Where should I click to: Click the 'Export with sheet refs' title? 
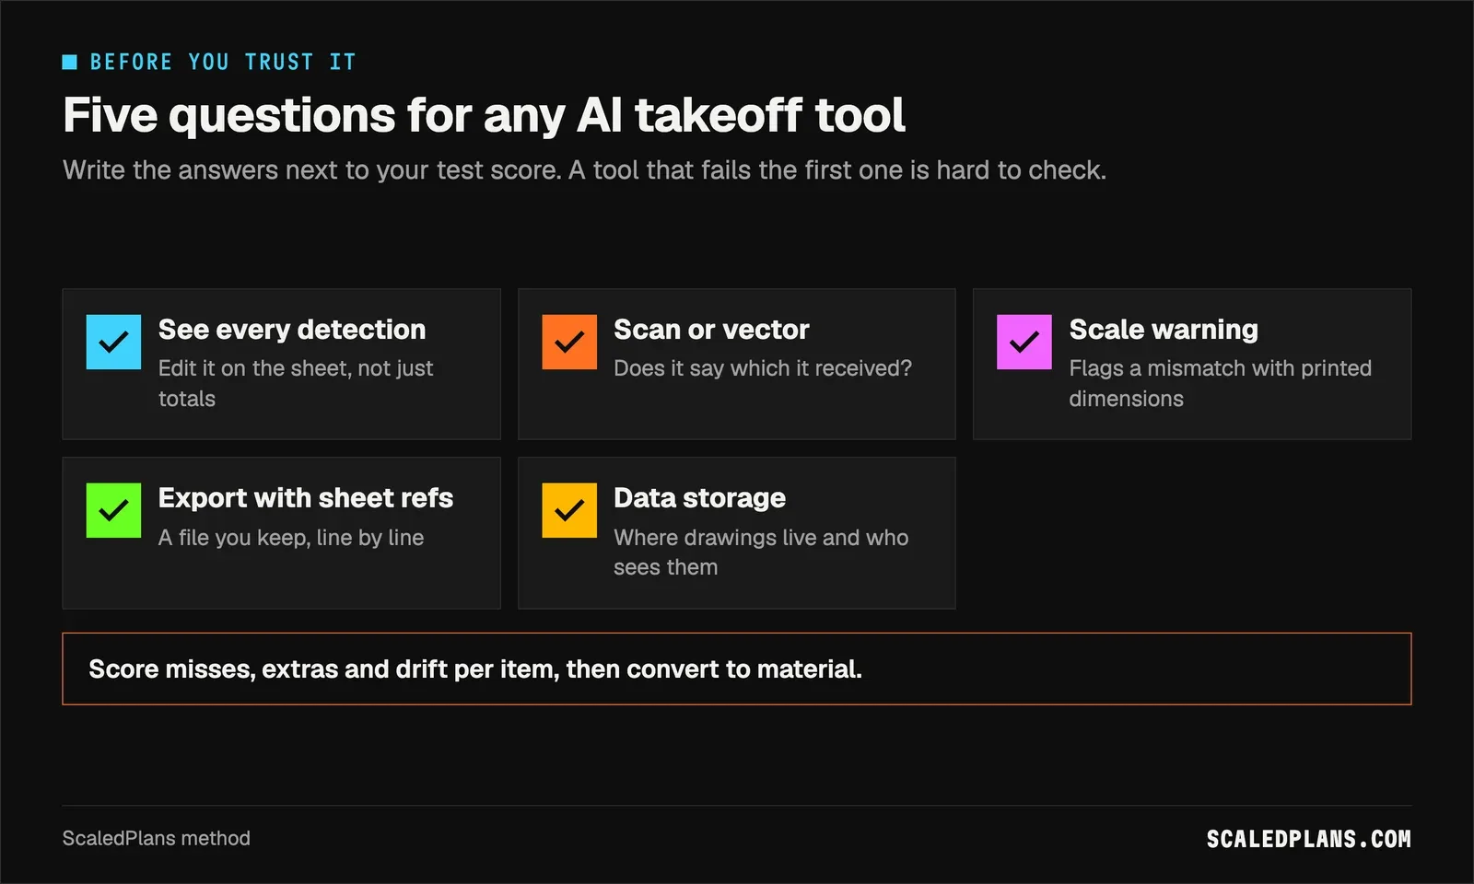tap(306, 498)
